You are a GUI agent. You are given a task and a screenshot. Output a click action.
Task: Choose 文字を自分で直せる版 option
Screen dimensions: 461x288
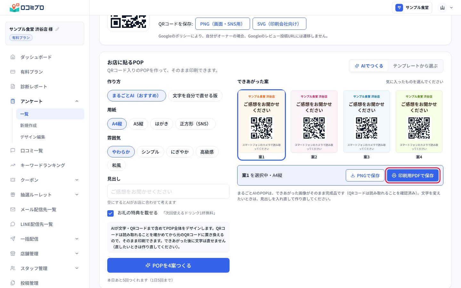[195, 96]
